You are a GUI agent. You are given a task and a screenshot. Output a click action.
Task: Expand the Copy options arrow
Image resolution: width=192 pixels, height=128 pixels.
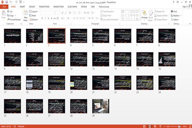(15, 16)
